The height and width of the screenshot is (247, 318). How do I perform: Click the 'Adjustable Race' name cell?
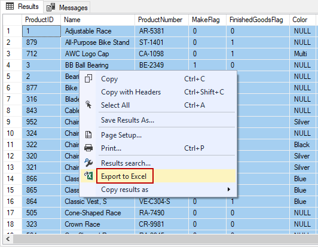point(97,31)
